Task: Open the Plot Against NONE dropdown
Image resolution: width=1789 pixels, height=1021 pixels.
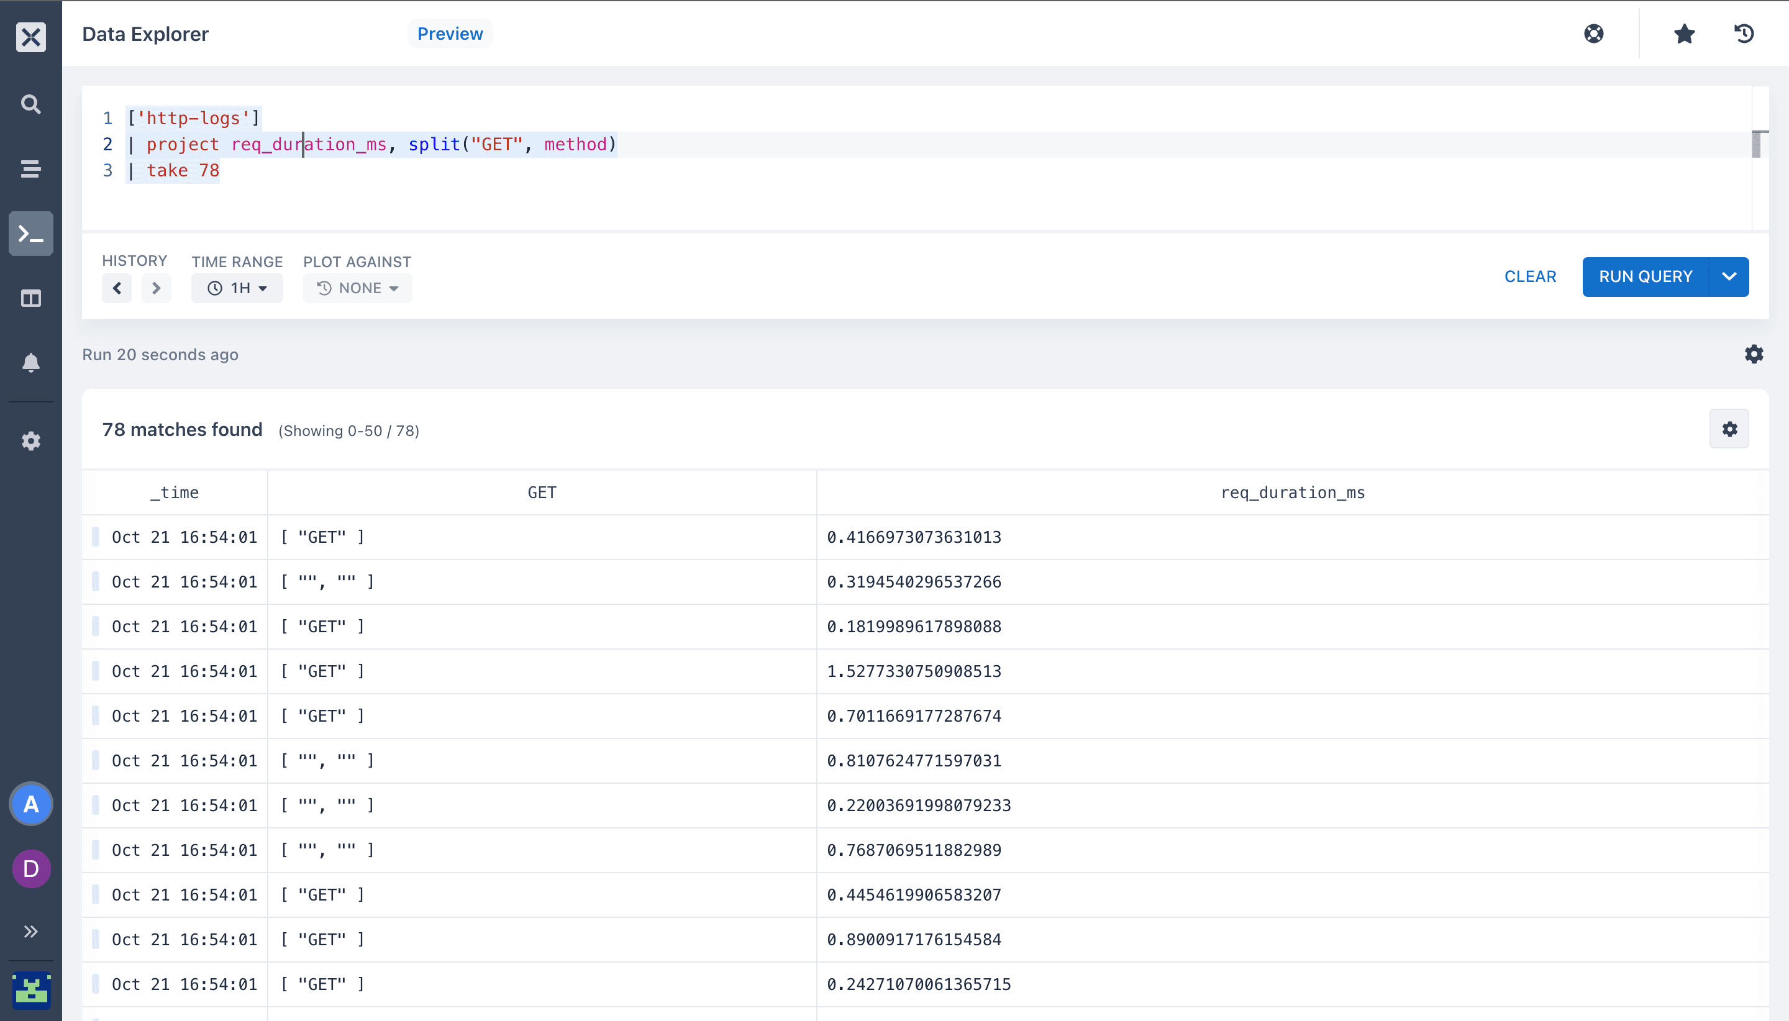Action: (358, 288)
